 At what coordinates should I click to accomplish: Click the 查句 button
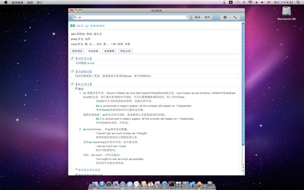[x=207, y=17]
